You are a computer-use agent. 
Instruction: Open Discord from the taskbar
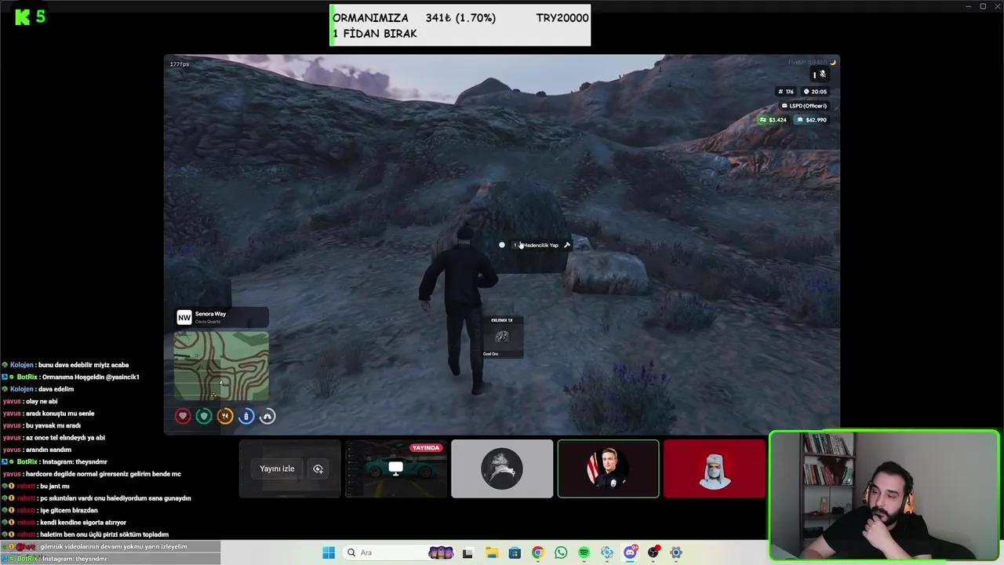[x=630, y=553]
